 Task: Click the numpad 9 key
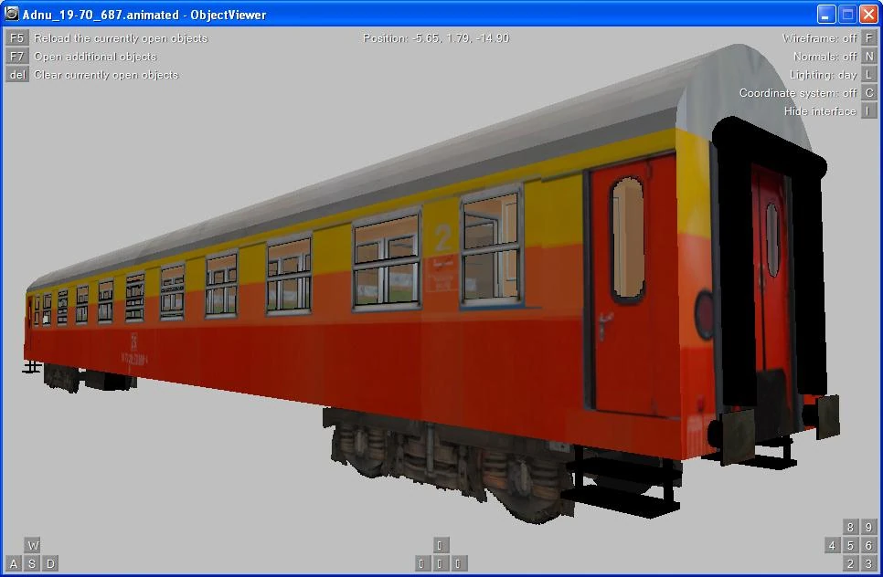point(869,527)
